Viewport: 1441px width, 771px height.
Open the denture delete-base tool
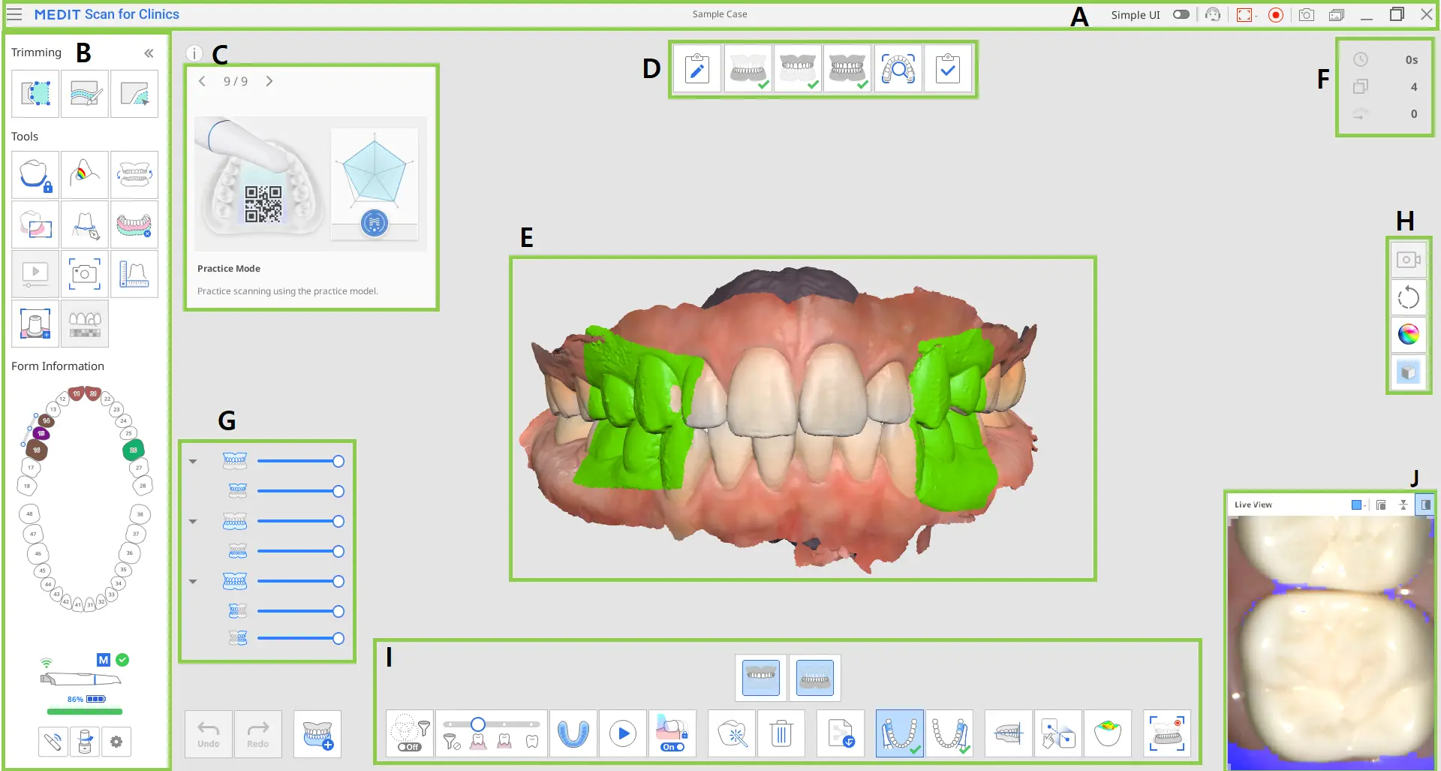click(x=134, y=224)
